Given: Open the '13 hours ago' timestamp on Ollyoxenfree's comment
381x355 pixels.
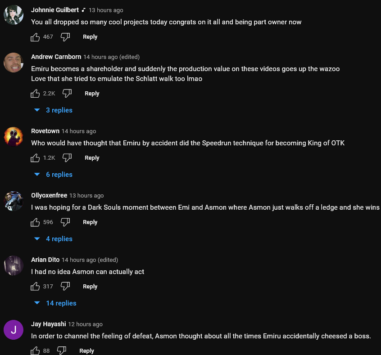Looking at the screenshot, I should pyautogui.click(x=86, y=196).
